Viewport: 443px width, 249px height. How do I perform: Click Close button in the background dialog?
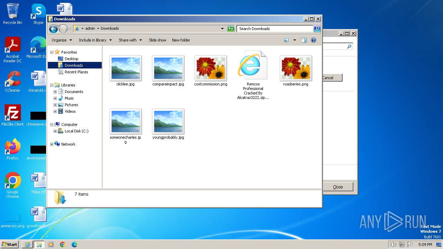[x=338, y=187]
